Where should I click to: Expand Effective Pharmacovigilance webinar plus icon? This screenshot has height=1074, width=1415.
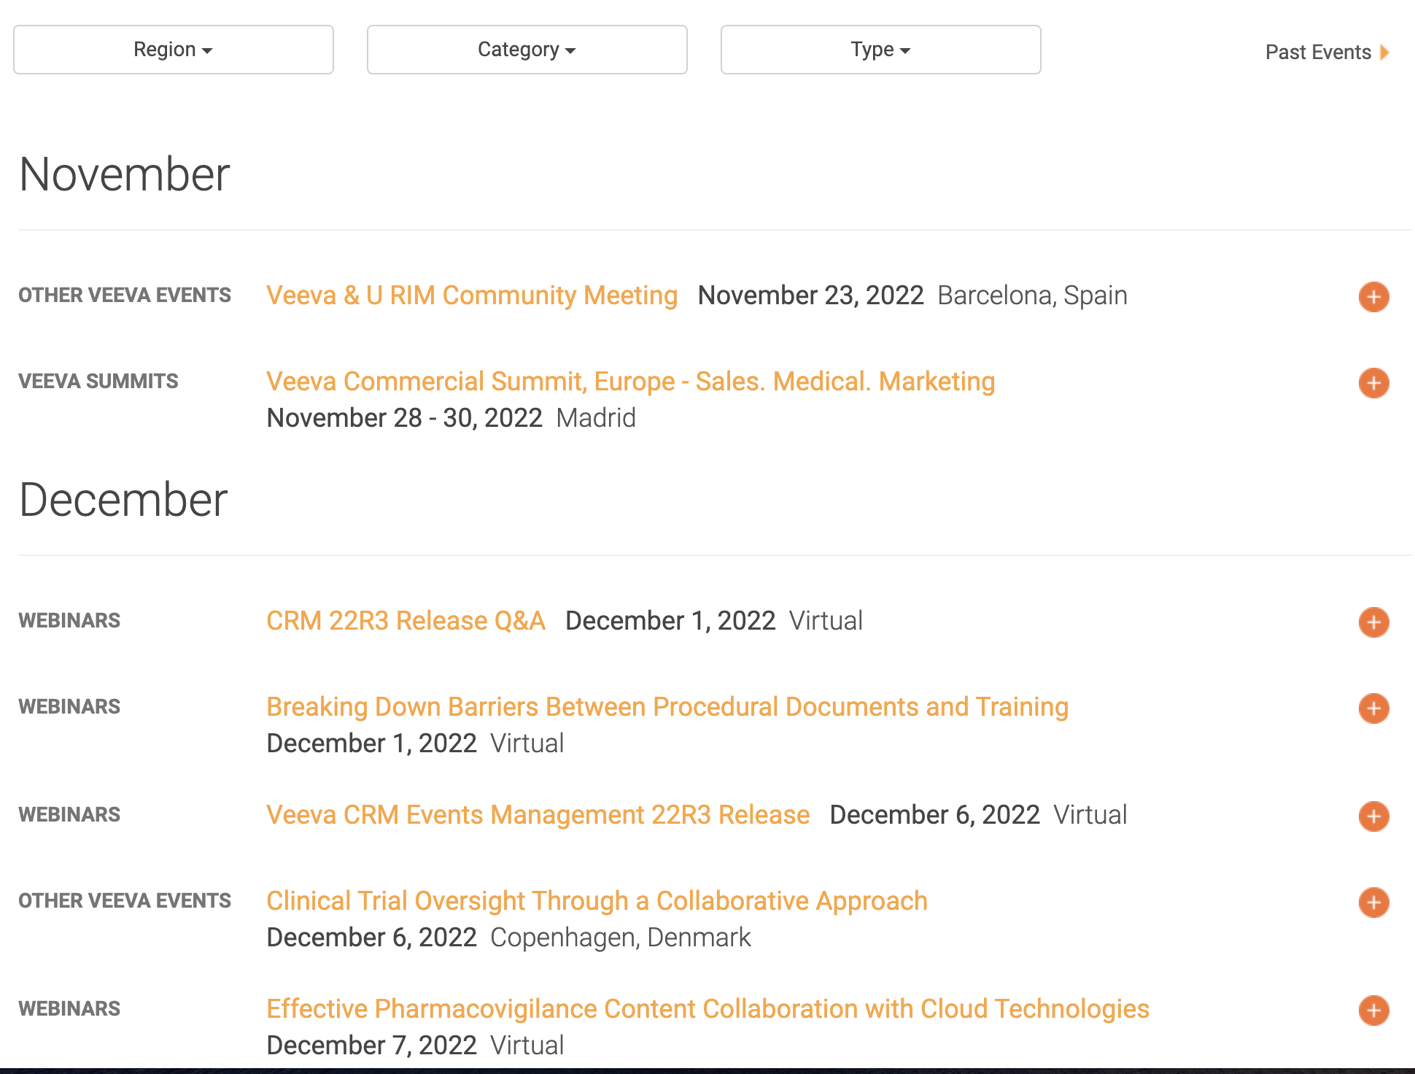pyautogui.click(x=1373, y=1011)
